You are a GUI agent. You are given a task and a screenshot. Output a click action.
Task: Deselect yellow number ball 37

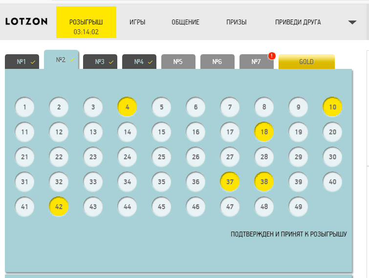click(230, 182)
